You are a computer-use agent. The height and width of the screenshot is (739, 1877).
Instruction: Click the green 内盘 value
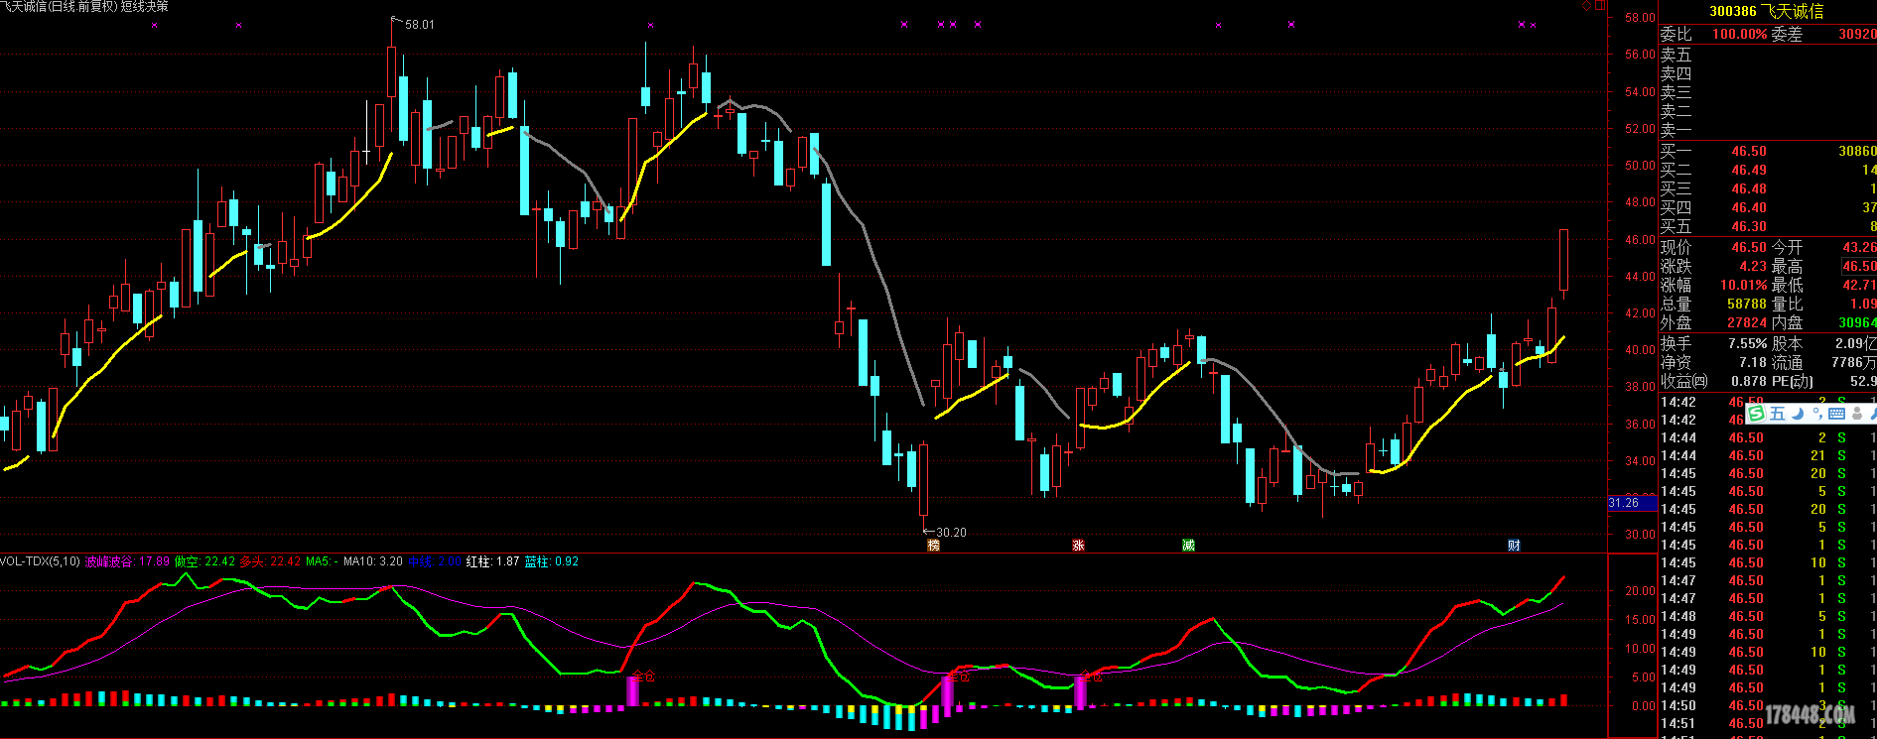click(x=1857, y=323)
